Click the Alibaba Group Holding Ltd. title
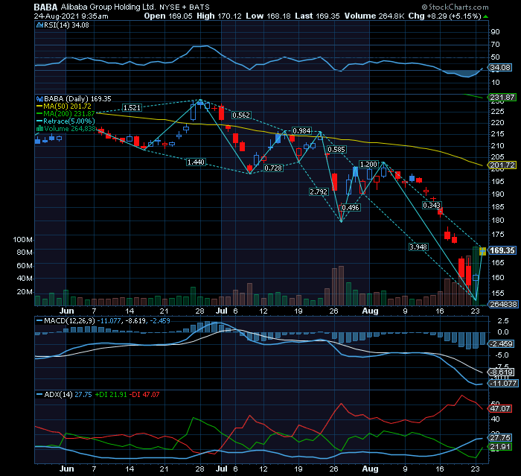Screen dimensions: 521x476 (109, 7)
